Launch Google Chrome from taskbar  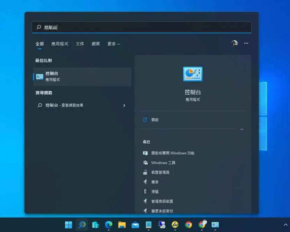pyautogui.click(x=188, y=225)
